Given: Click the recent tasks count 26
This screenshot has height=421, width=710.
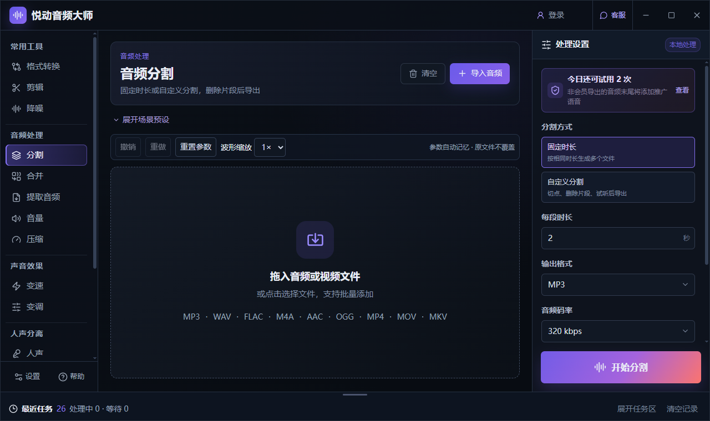Looking at the screenshot, I should [x=61, y=409].
